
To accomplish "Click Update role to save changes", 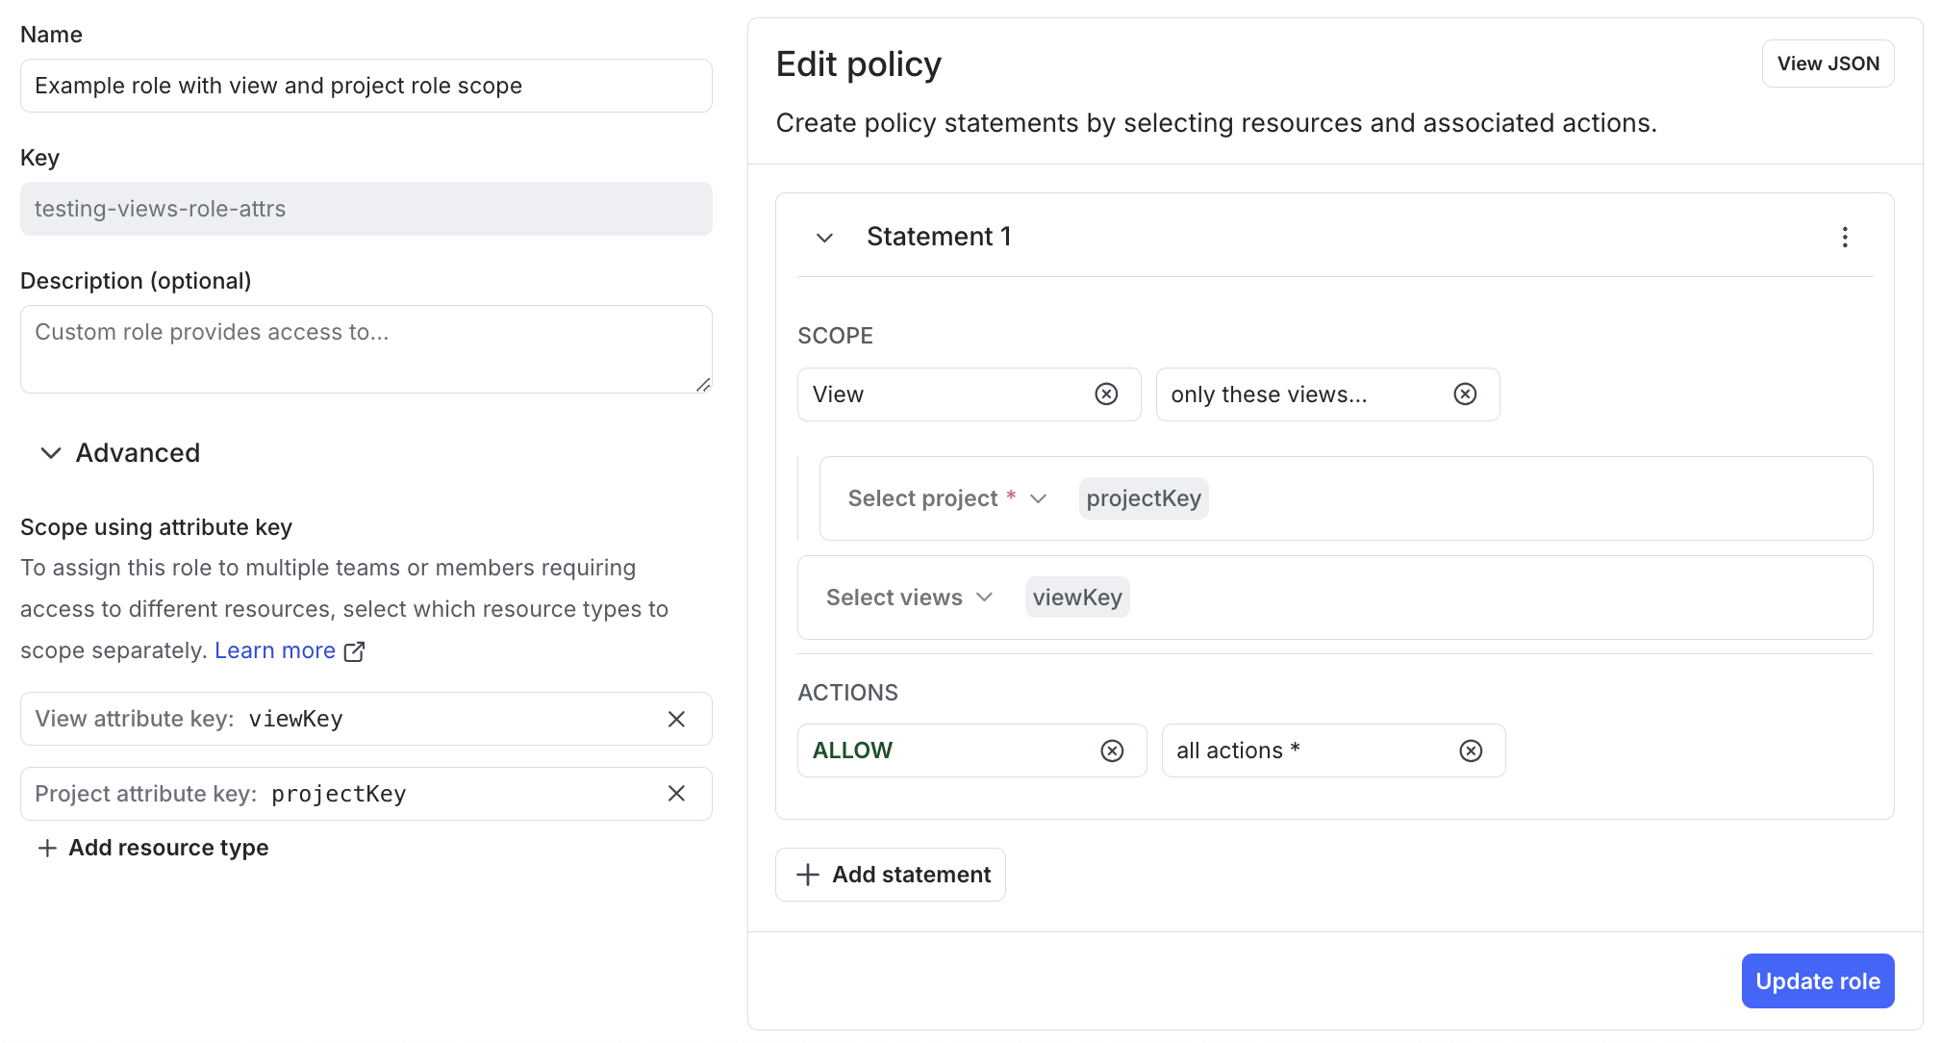I will 1817,980.
